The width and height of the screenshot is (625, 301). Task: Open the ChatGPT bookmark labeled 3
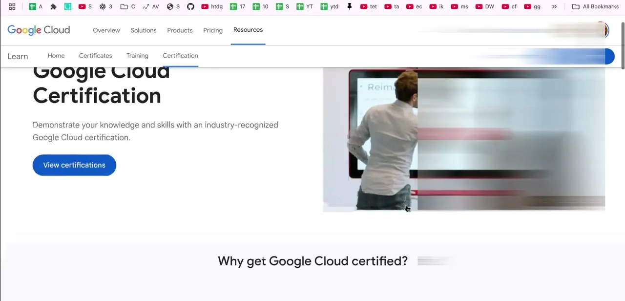coord(106,7)
